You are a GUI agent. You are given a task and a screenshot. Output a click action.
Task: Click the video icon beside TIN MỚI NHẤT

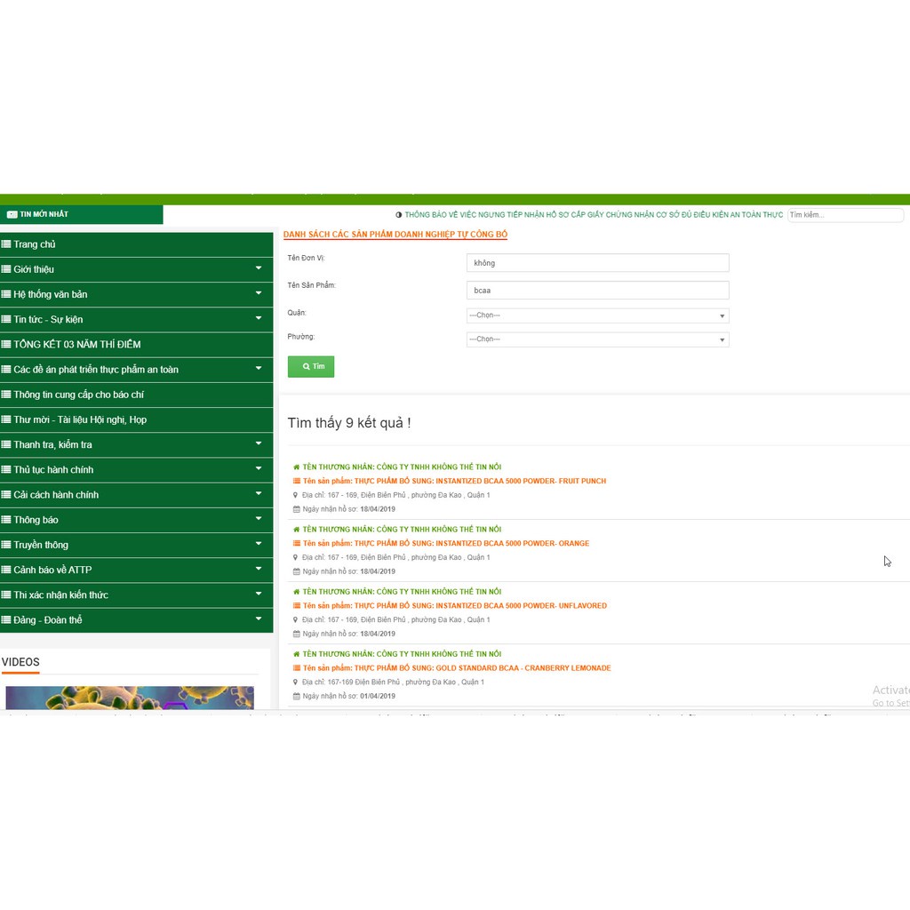click(12, 214)
